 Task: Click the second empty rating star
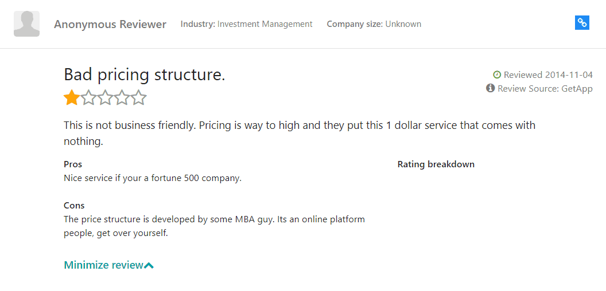click(88, 97)
